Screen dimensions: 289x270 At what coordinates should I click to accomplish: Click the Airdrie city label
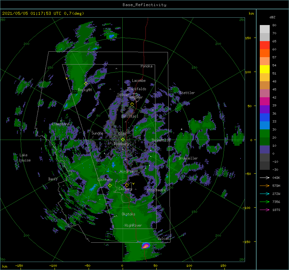tap(127, 171)
